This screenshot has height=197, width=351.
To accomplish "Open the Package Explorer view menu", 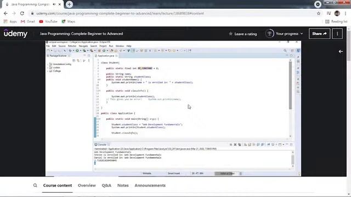I will (x=89, y=61).
